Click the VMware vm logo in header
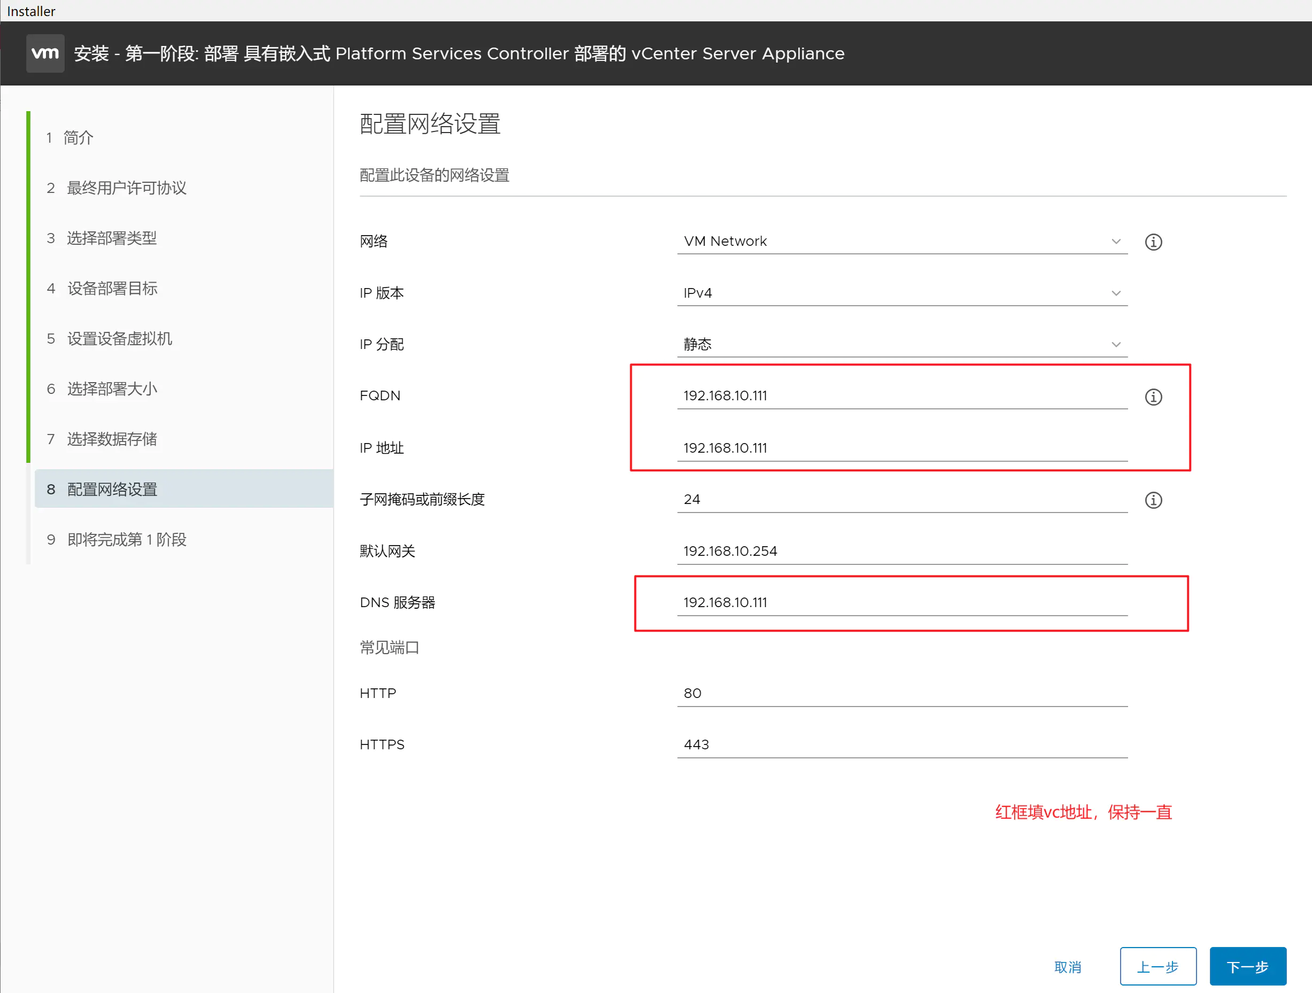Image resolution: width=1312 pixels, height=993 pixels. [x=45, y=53]
